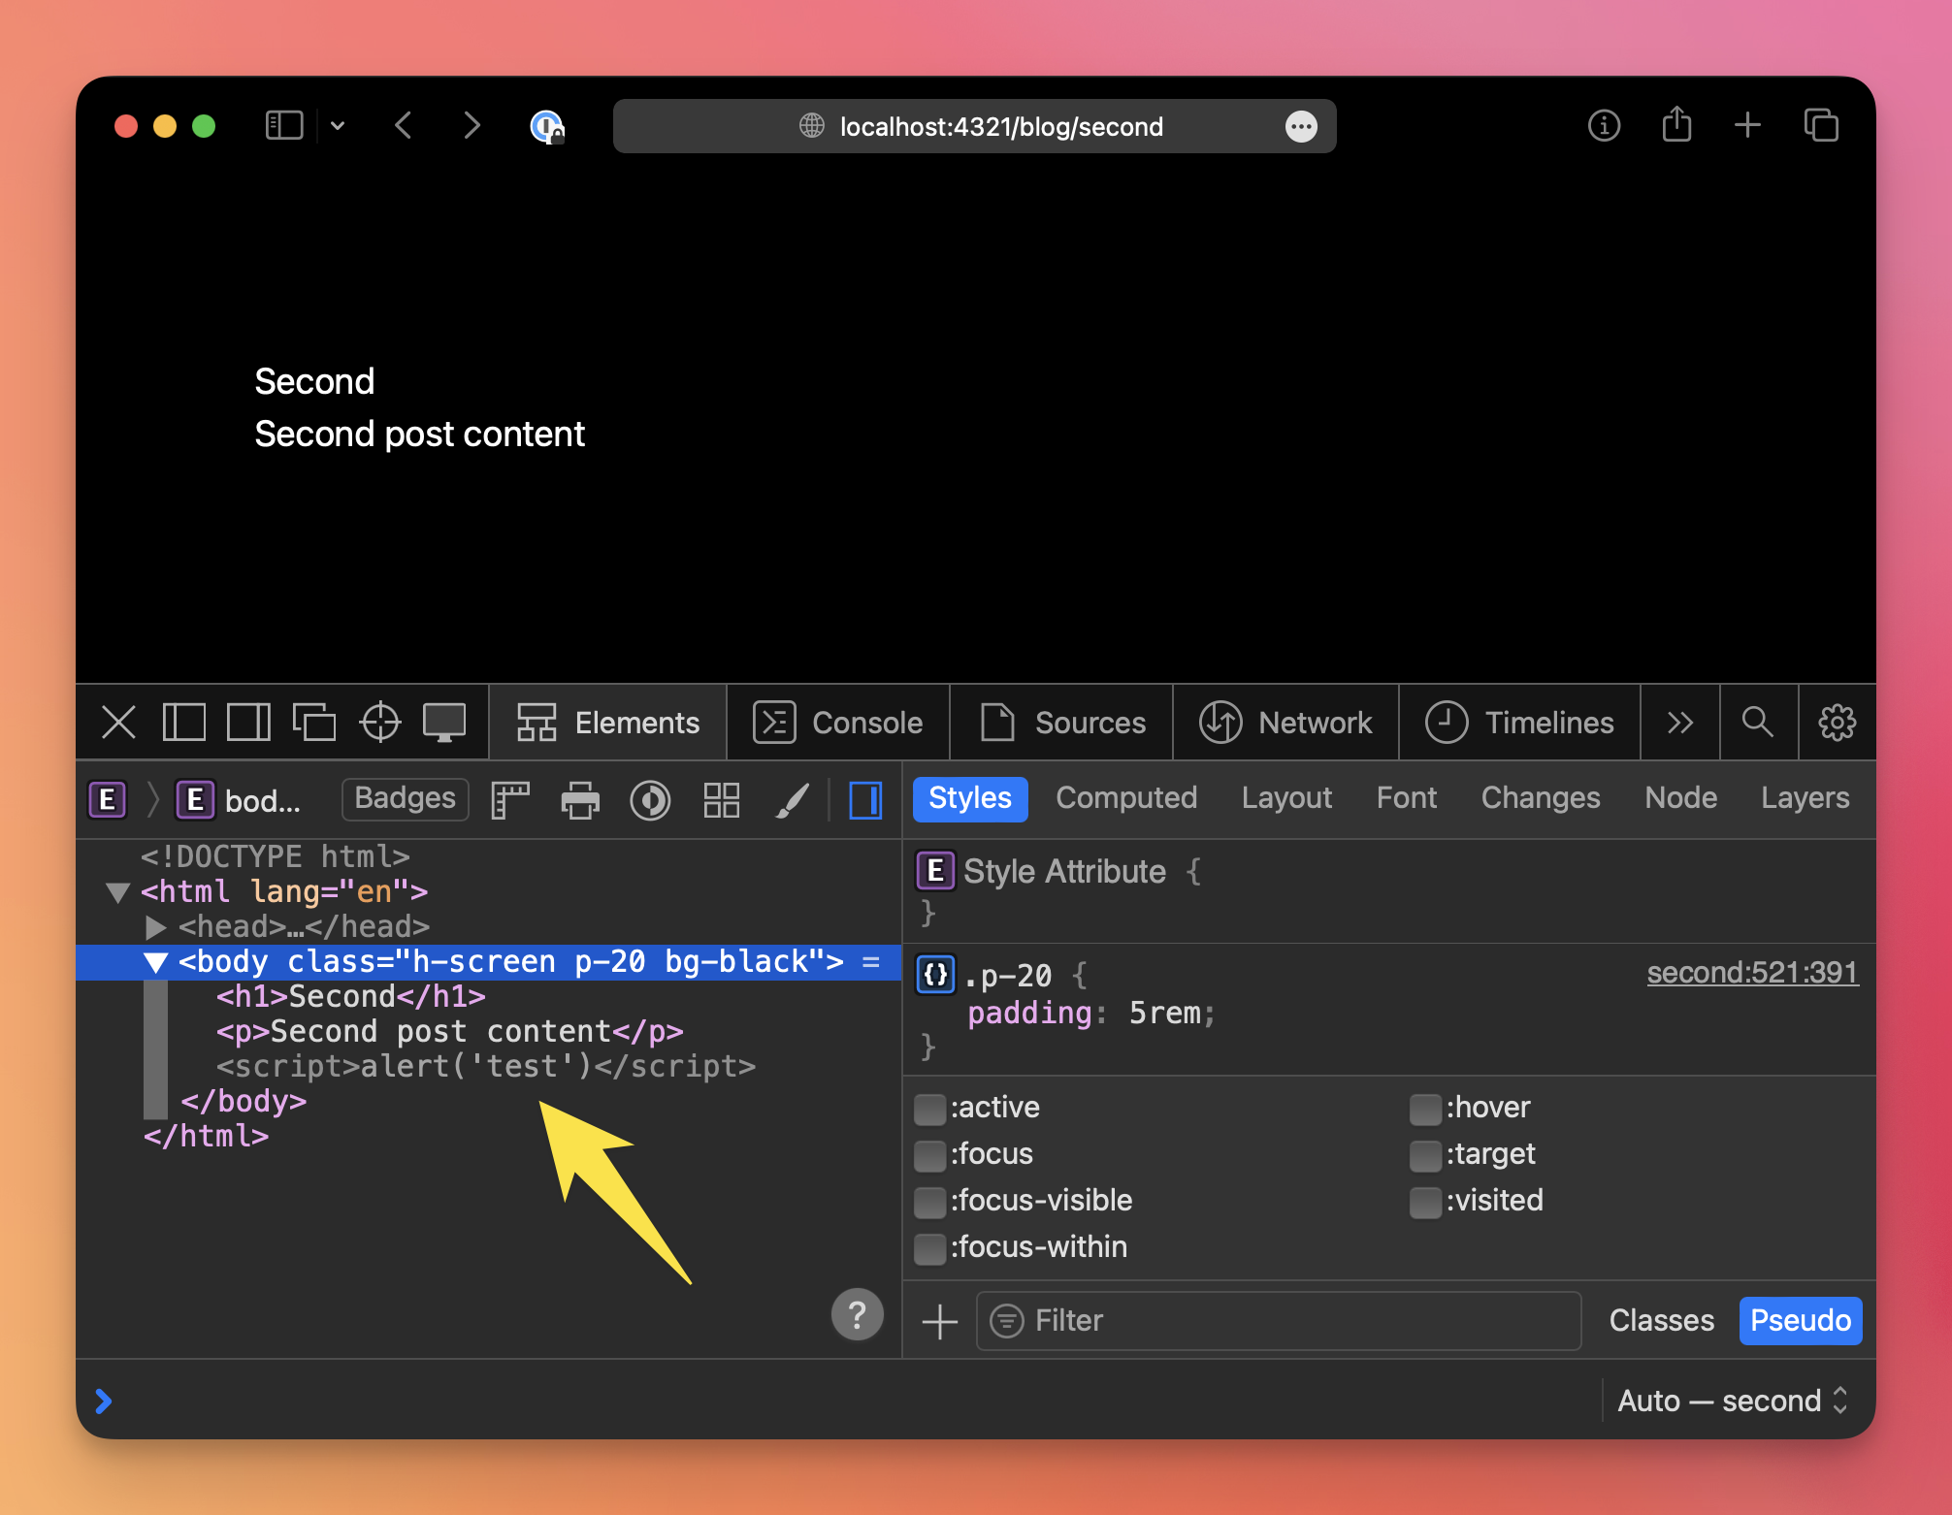Open the second:521:391 source link
The image size is (1952, 1515).
tap(1752, 973)
